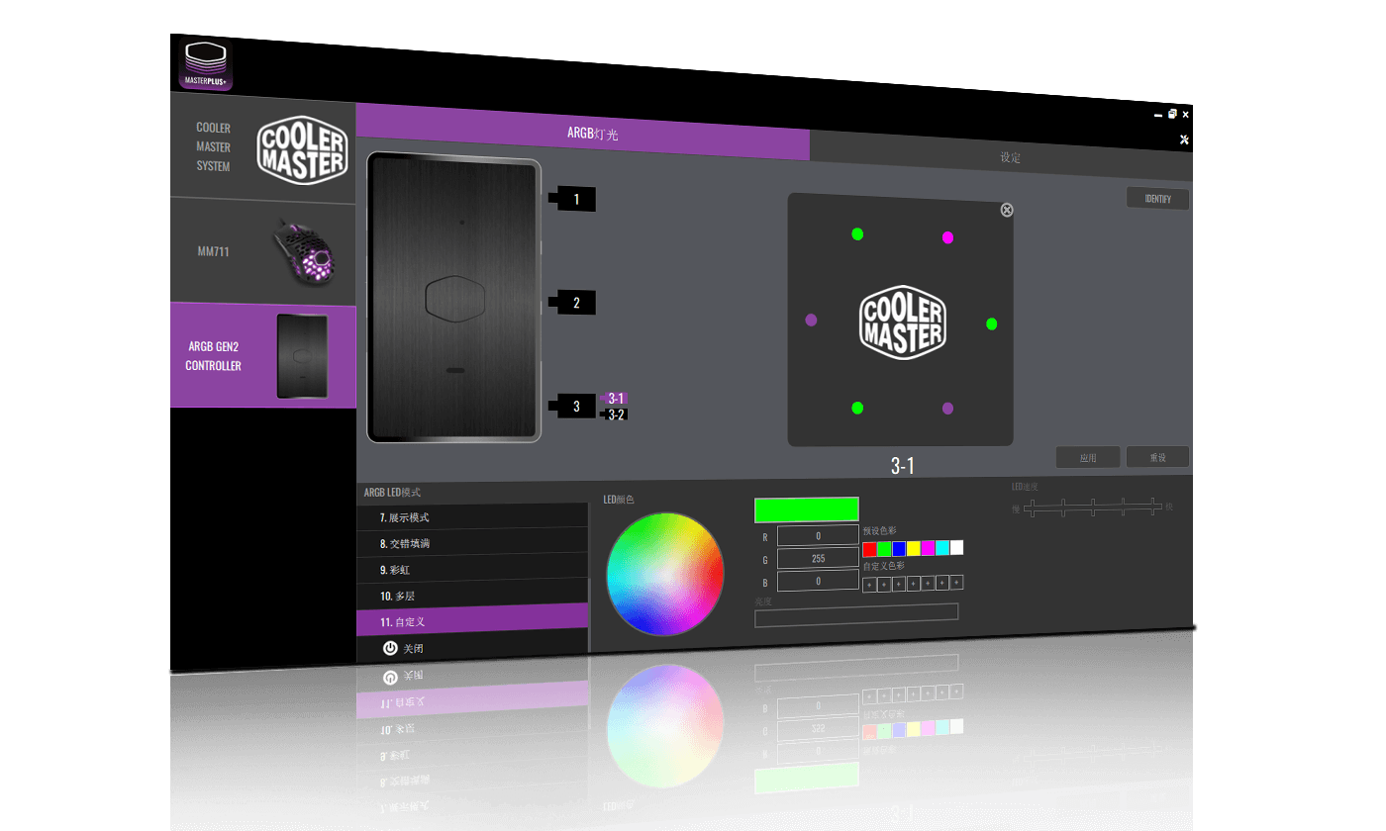Screen dimensions: 1386x831
Task: Add color to first custom color slot
Action: tap(869, 584)
